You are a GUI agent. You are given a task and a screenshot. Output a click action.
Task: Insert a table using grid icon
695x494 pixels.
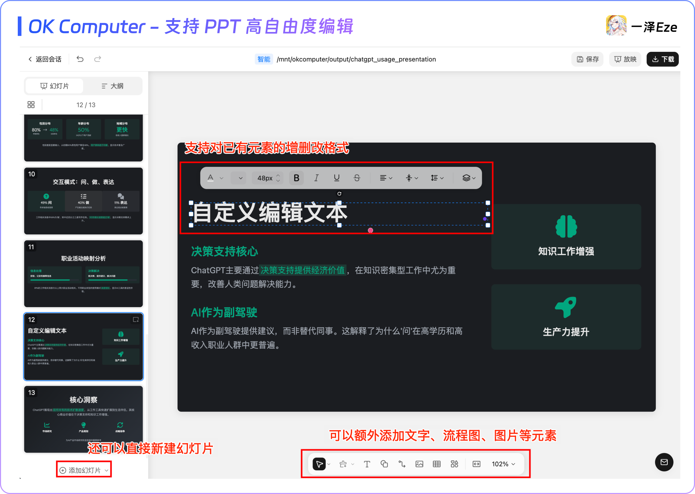point(437,464)
